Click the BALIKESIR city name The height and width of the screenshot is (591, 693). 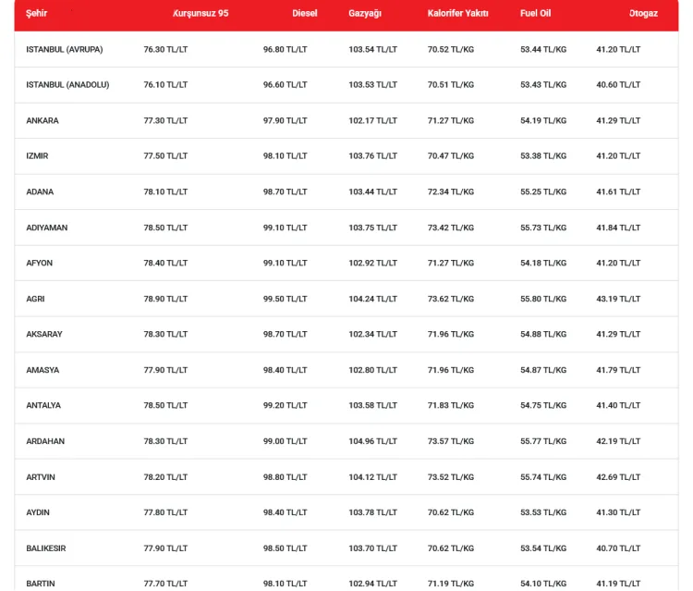coord(46,548)
